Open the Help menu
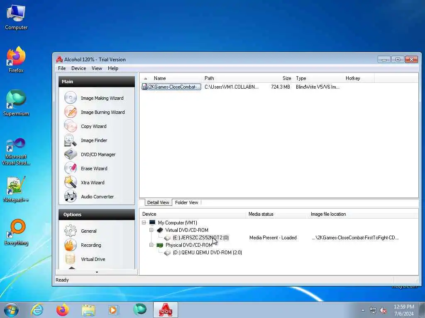Image resolution: width=425 pixels, height=318 pixels. (x=113, y=68)
